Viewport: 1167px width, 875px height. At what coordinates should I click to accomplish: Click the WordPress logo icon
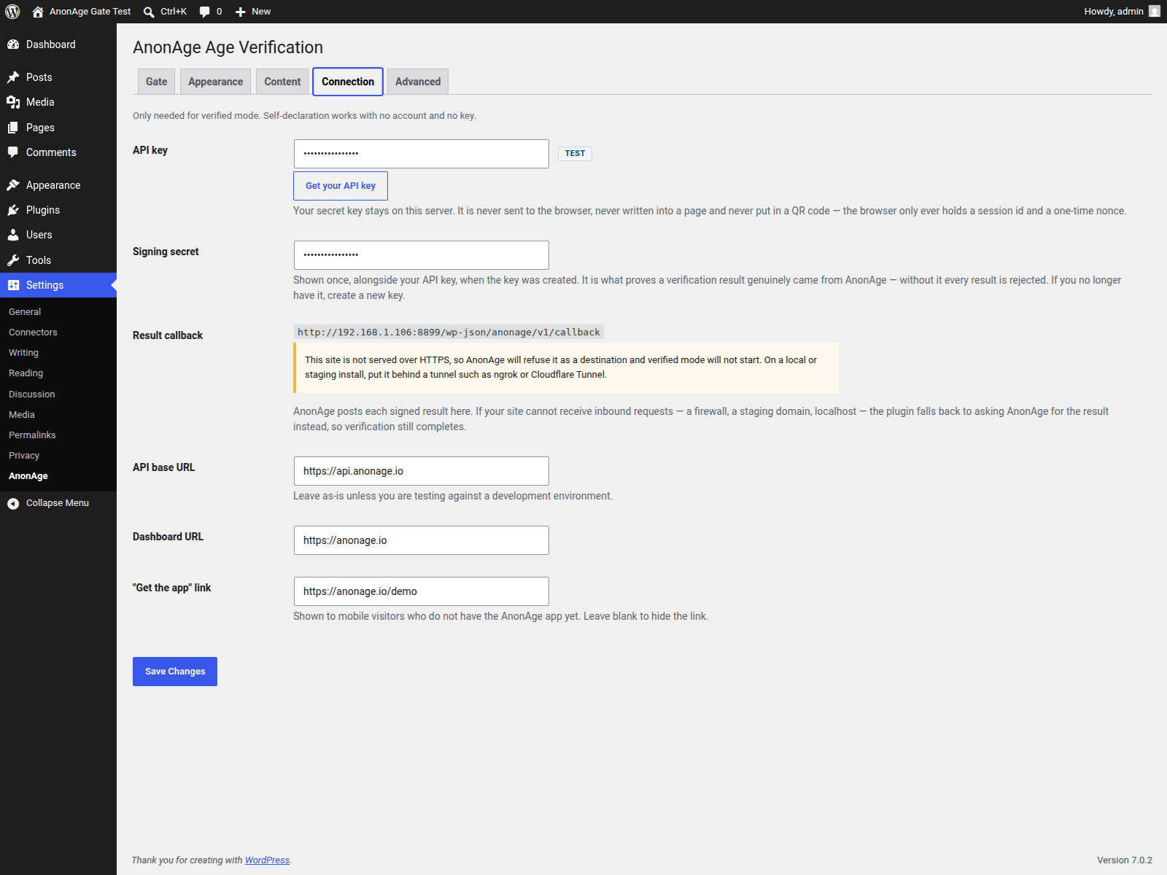12,12
